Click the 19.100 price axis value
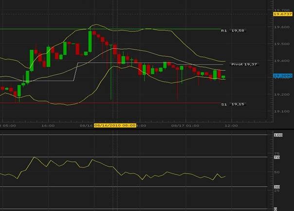 pyautogui.click(x=282, y=111)
